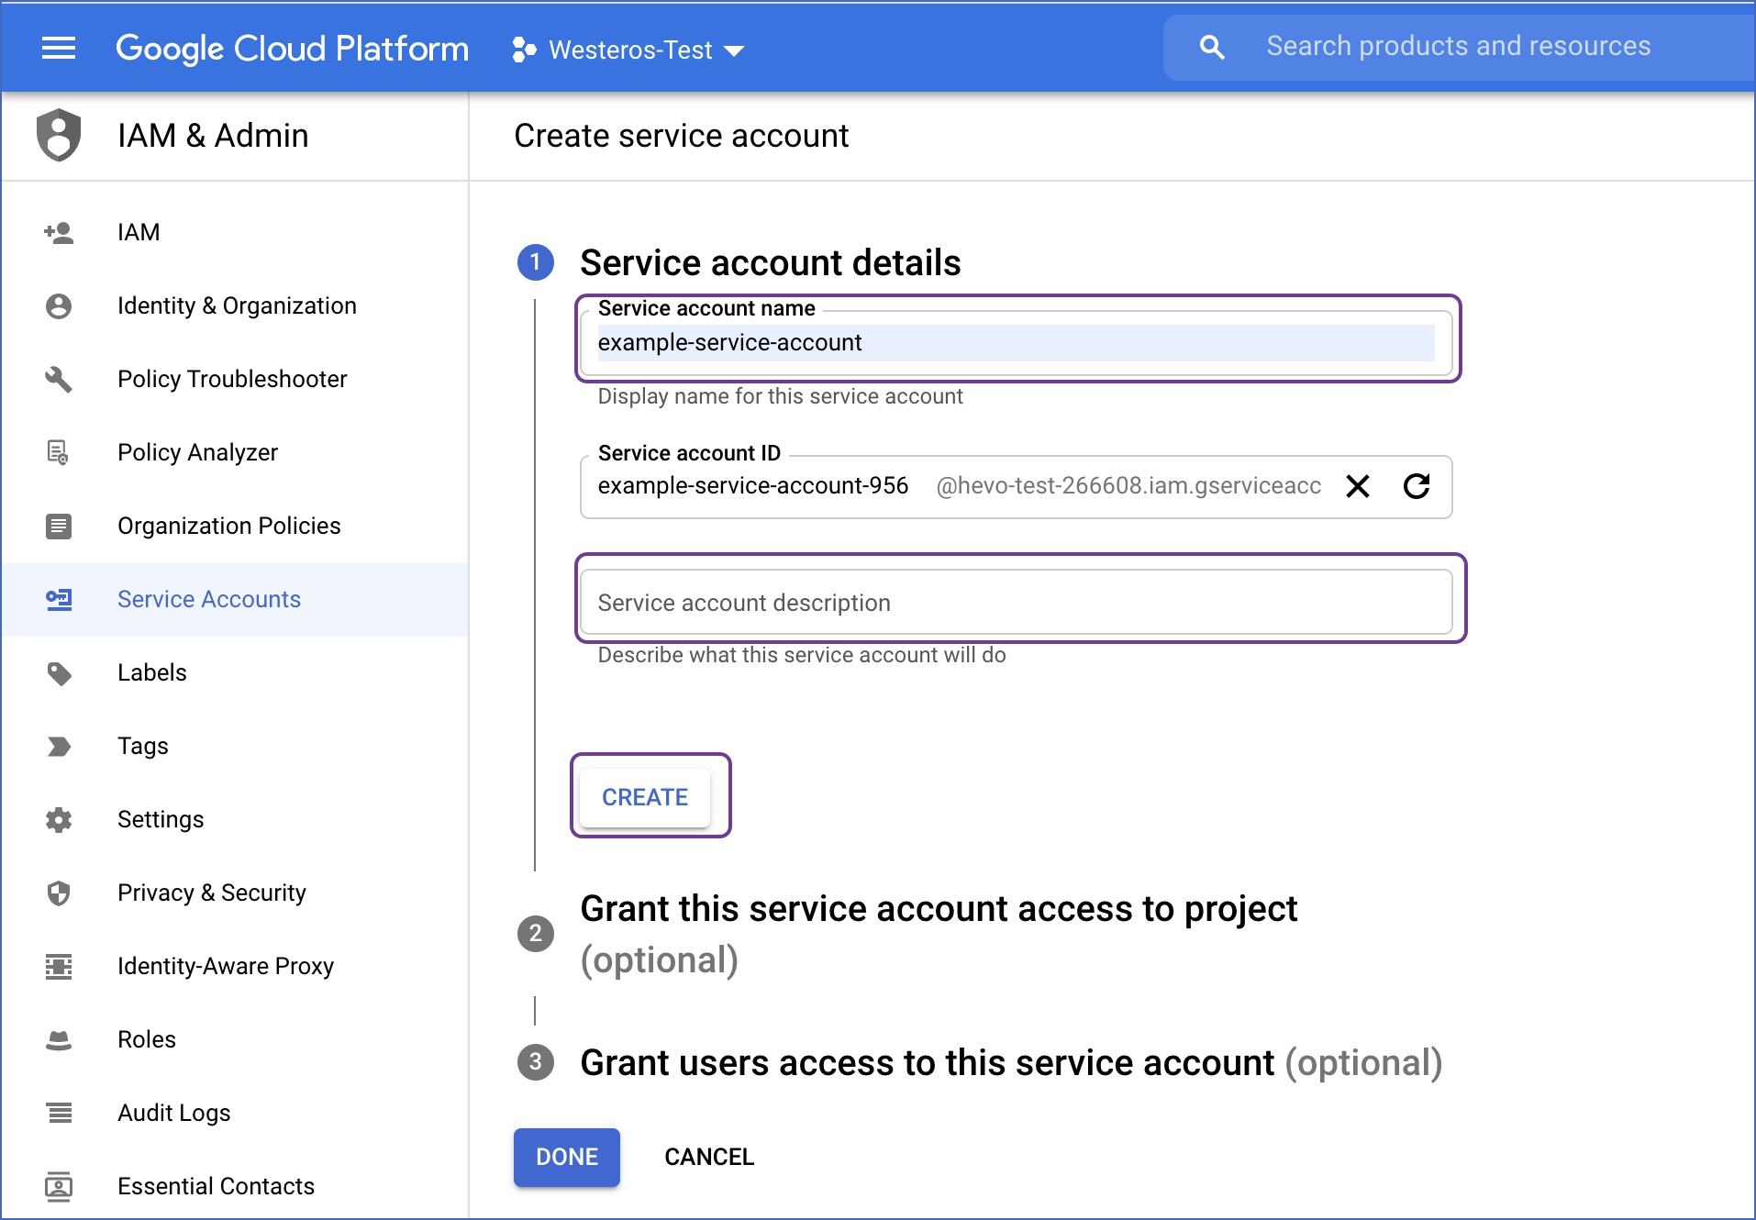Screen dimensions: 1756x1220
Task: Click the Privacy & Security shield icon
Action: click(x=59, y=893)
